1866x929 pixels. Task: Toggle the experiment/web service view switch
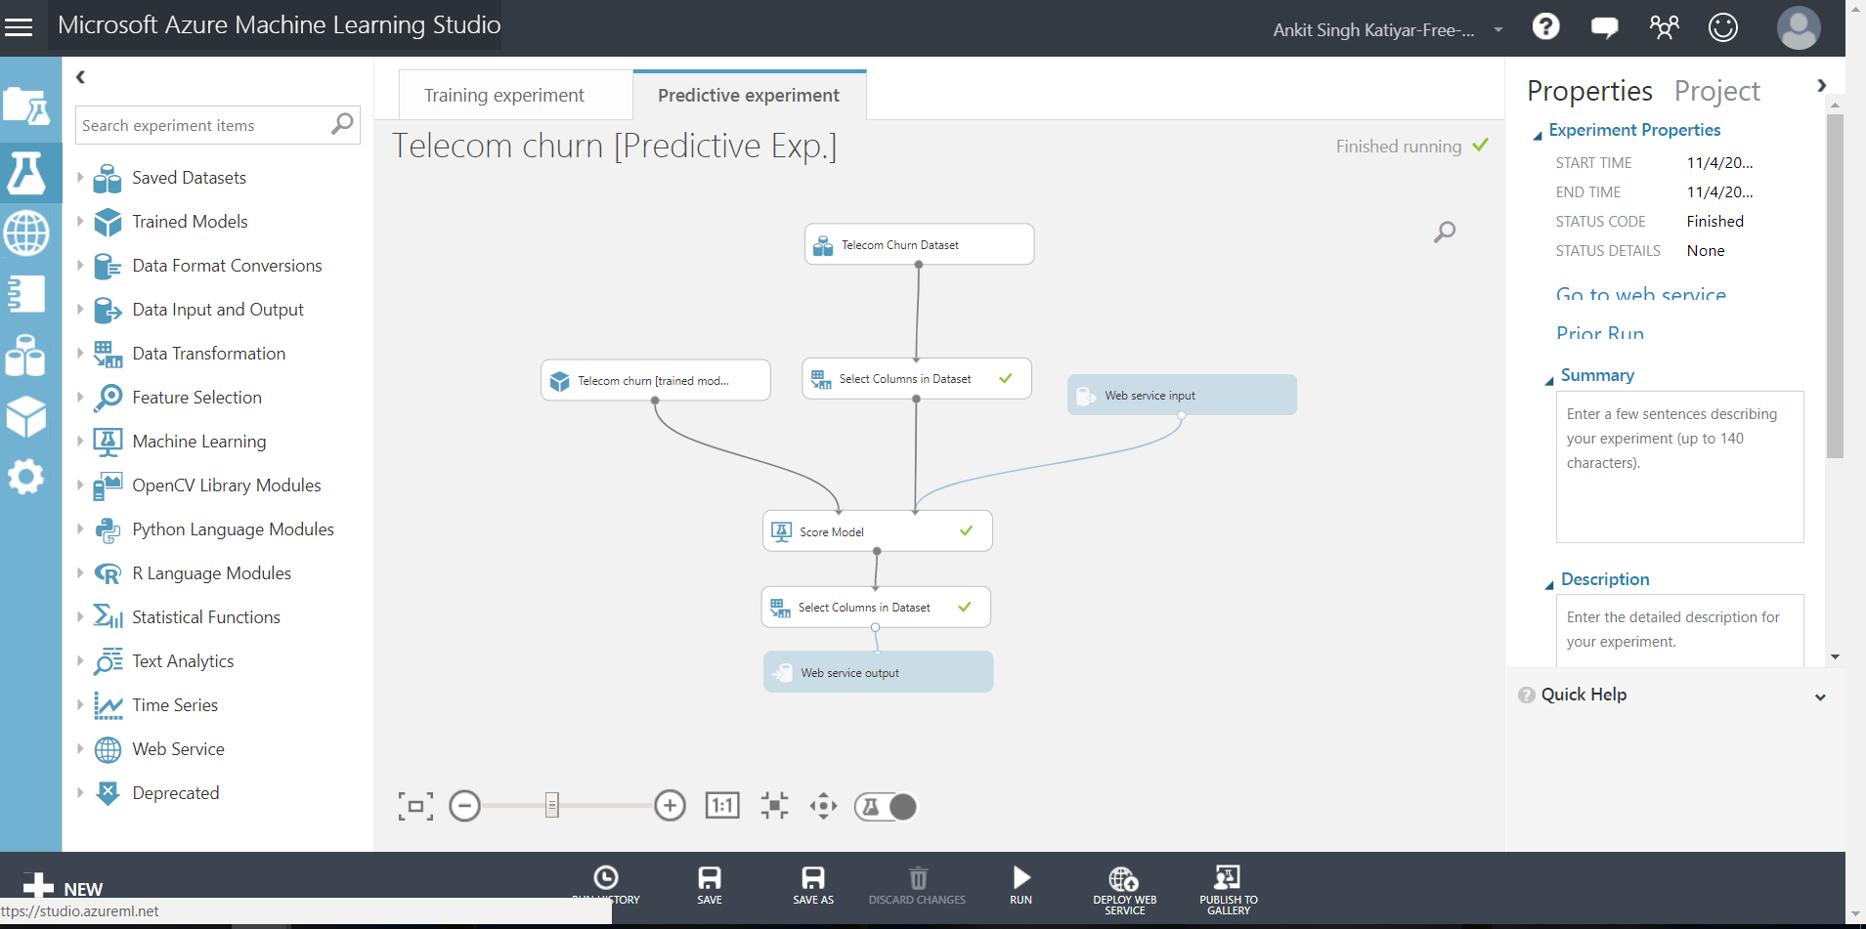pyautogui.click(x=886, y=806)
